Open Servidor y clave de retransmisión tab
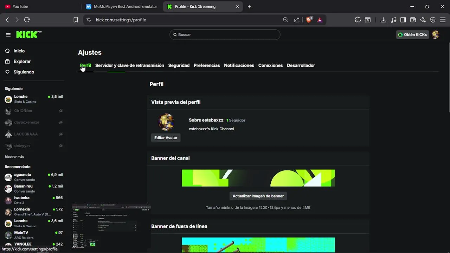 [x=130, y=66]
